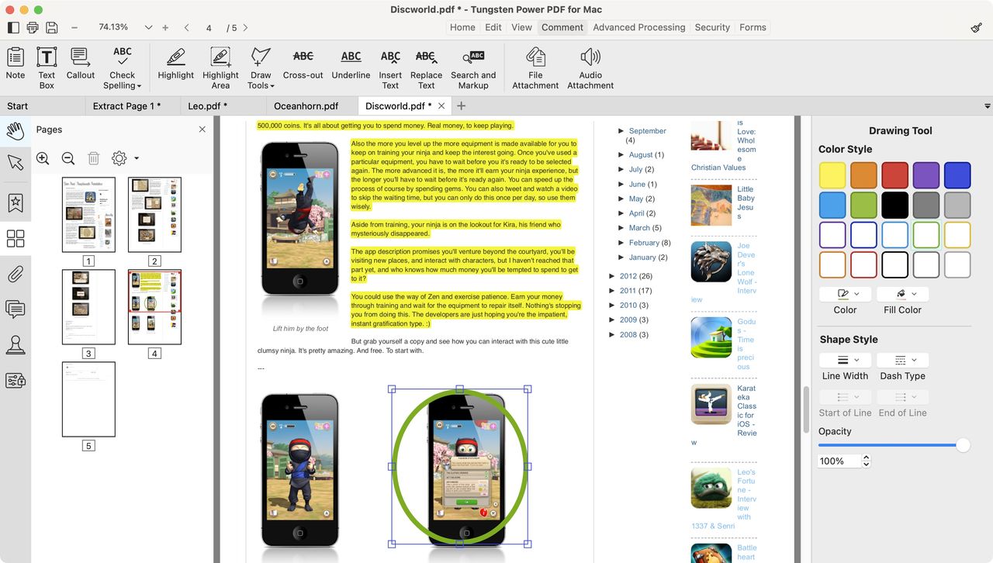This screenshot has width=993, height=563.
Task: Open the Advanced Processing tab
Action: [x=639, y=27]
